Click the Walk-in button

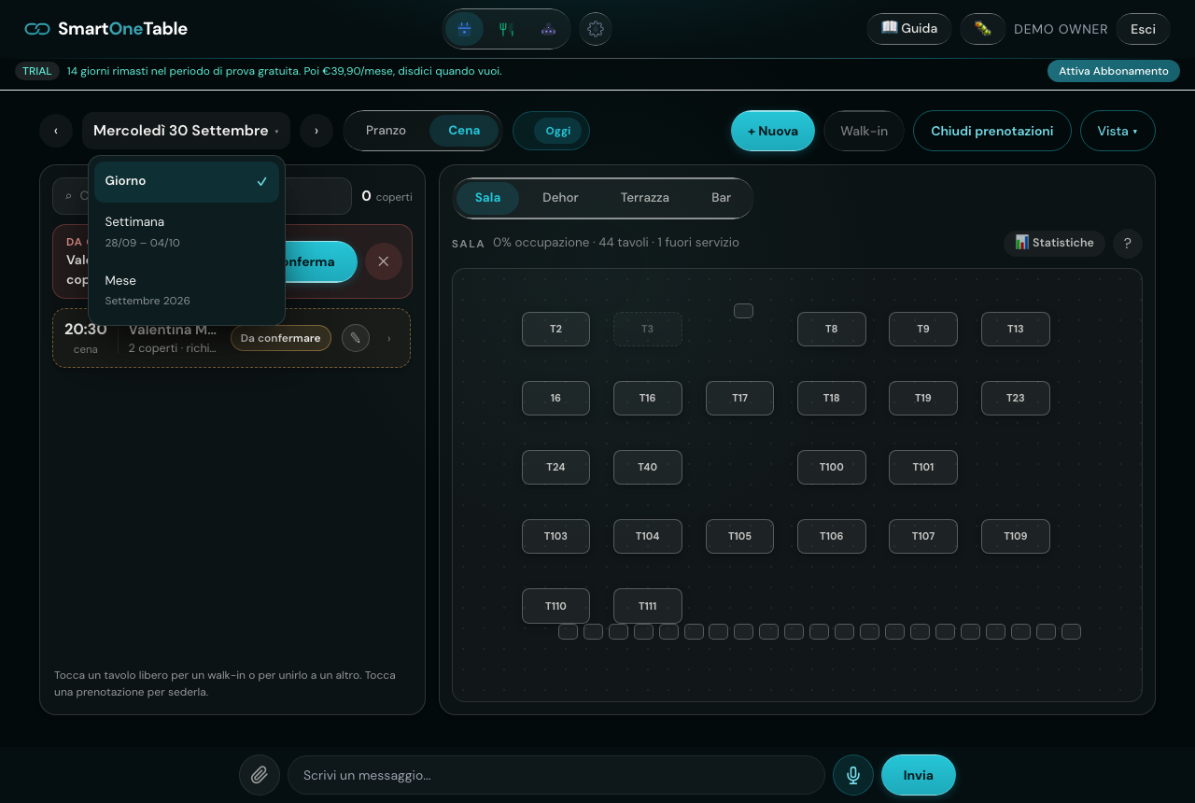click(x=864, y=131)
